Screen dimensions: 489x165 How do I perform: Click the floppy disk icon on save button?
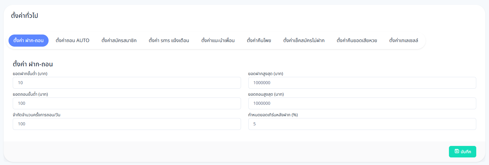(457, 151)
